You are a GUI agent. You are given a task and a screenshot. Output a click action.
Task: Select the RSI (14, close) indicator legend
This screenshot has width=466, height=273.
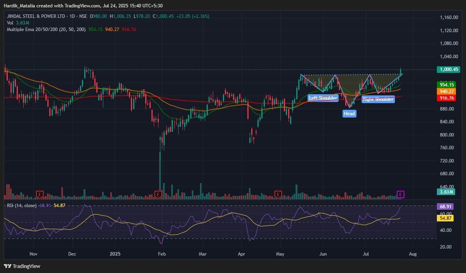click(x=22, y=205)
